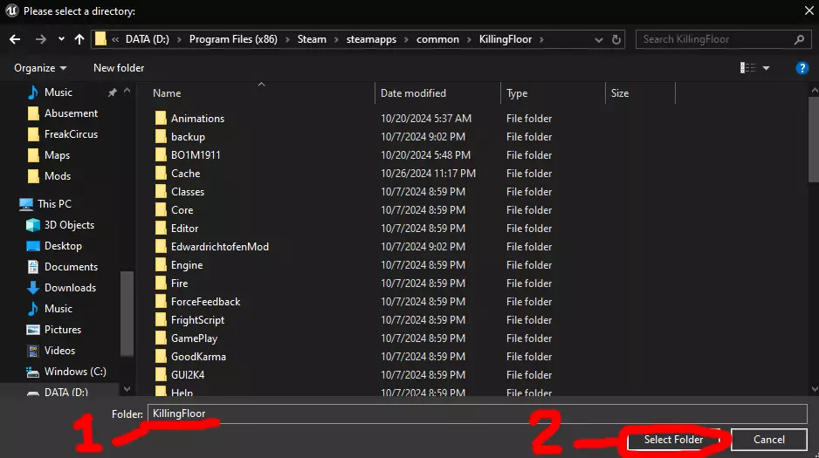Sort by the Date modified column
The width and height of the screenshot is (819, 458).
413,93
